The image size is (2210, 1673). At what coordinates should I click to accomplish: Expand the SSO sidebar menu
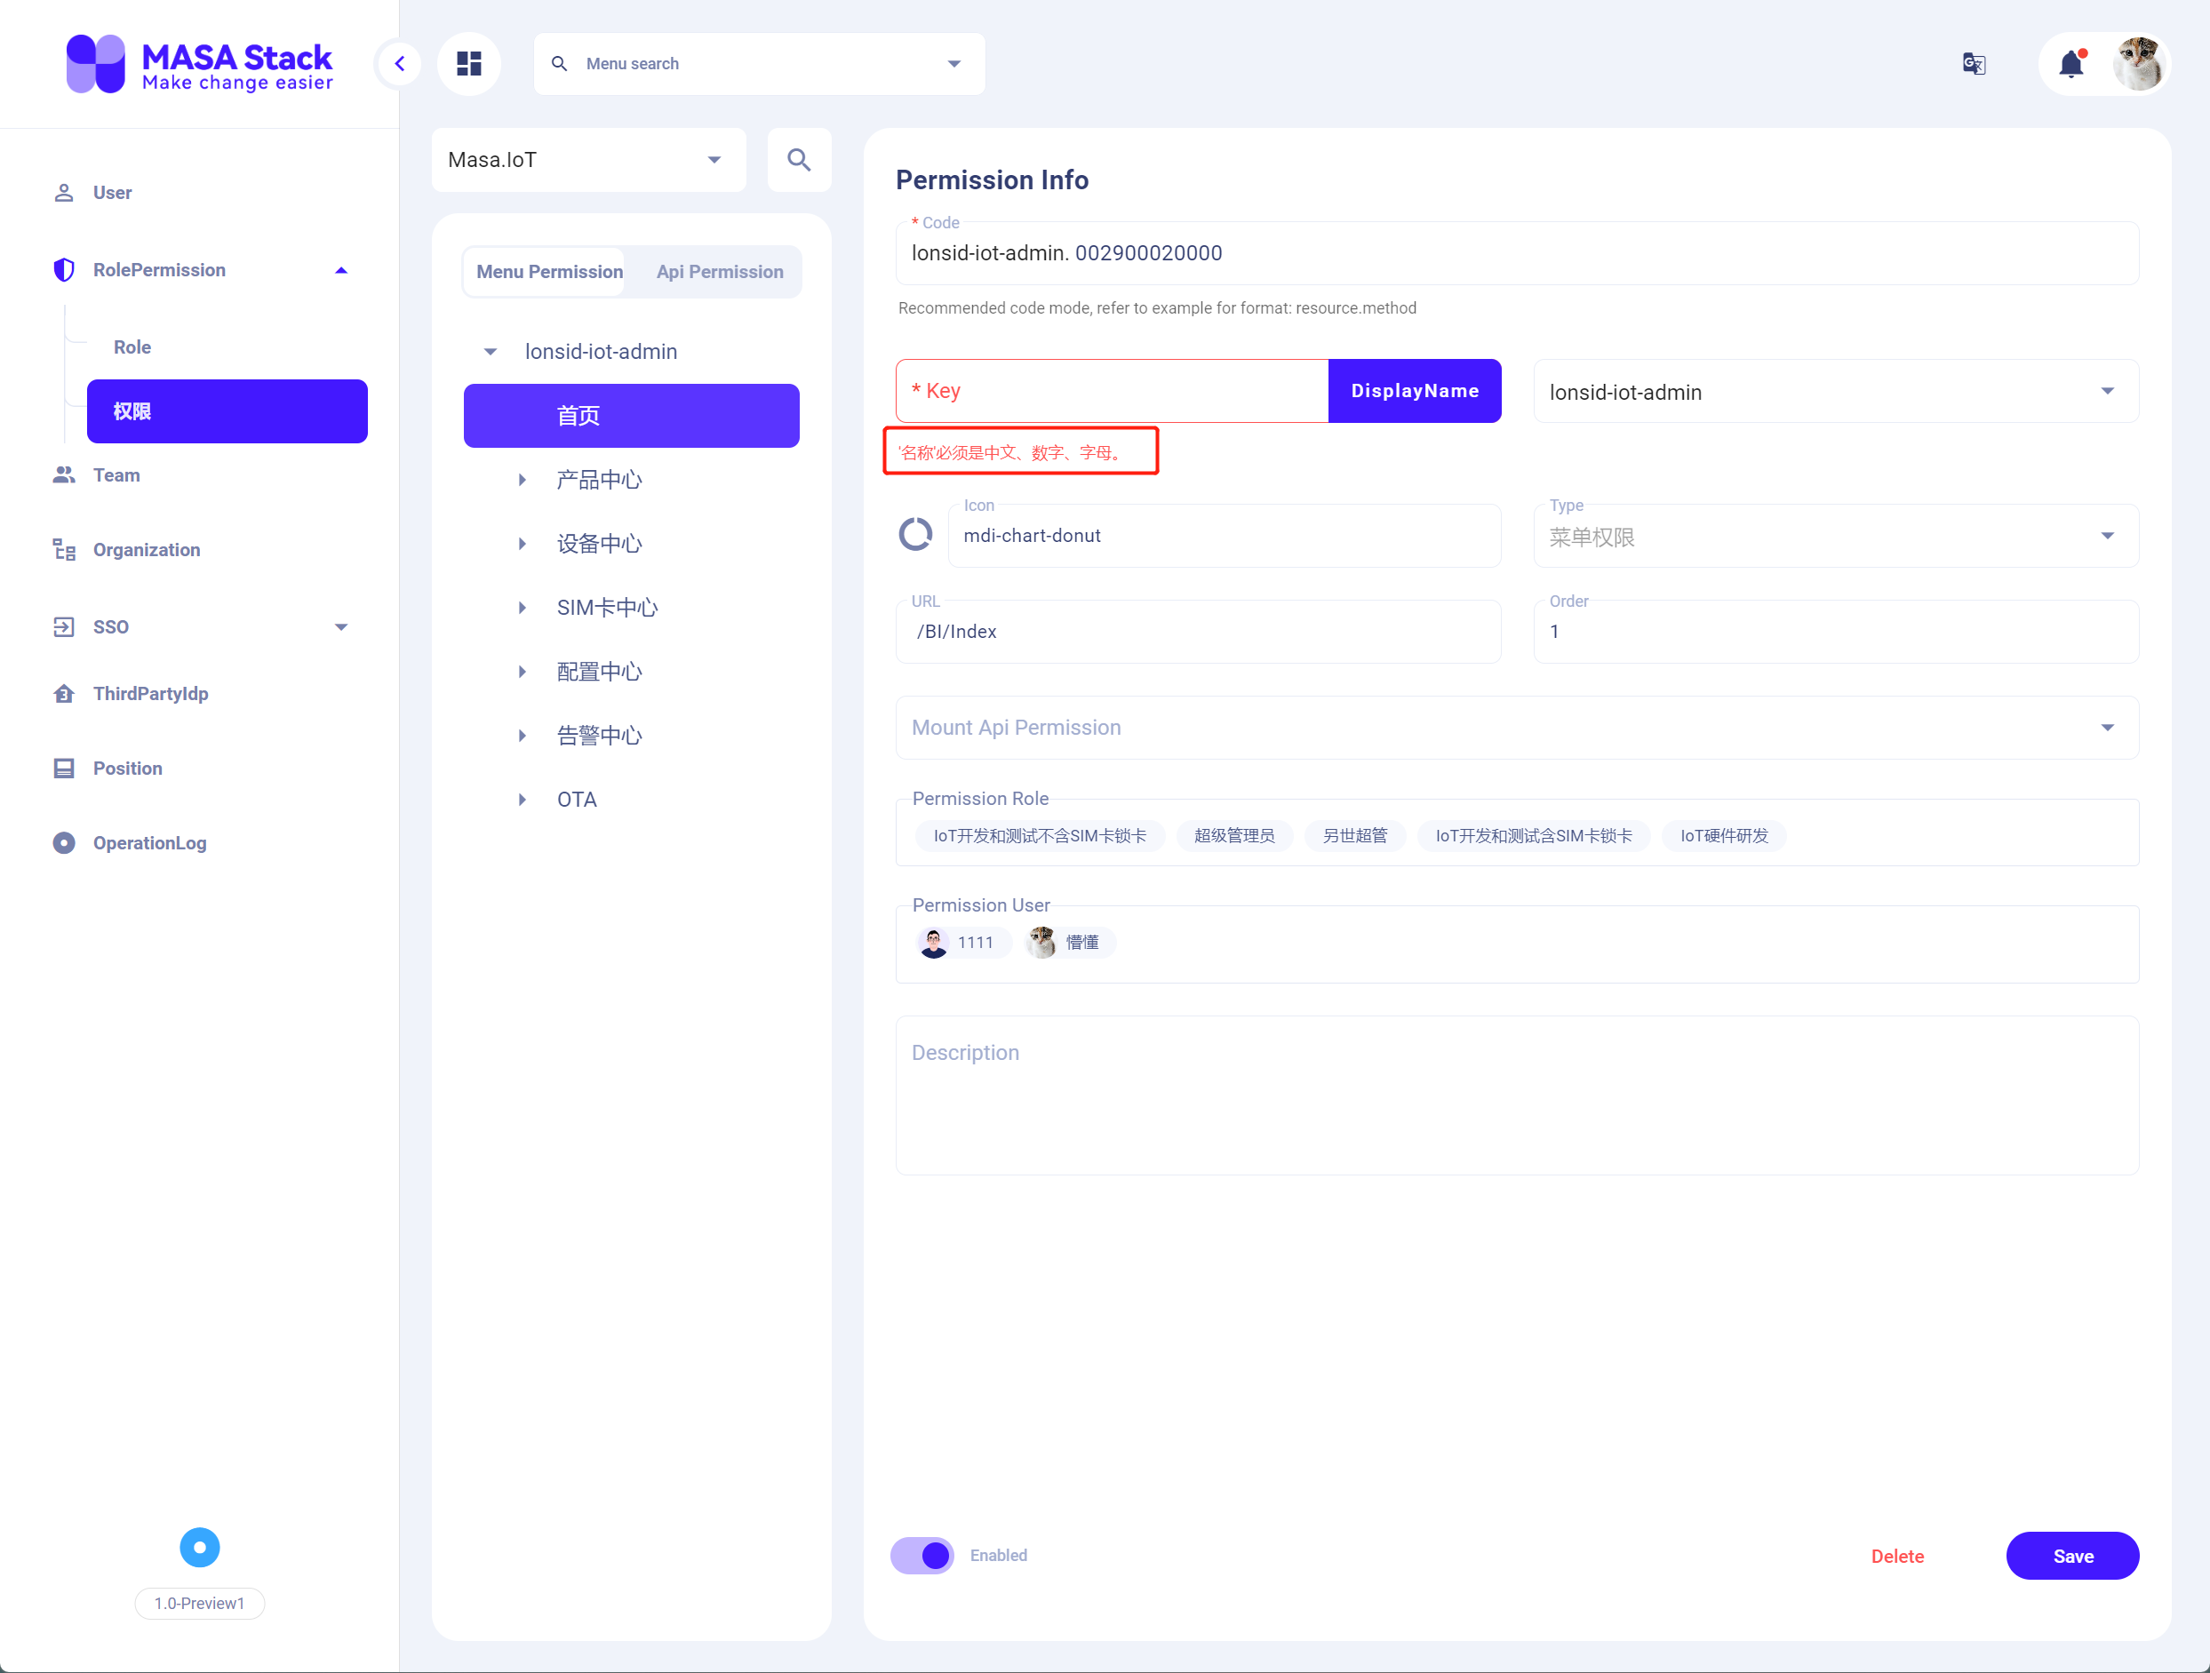340,626
